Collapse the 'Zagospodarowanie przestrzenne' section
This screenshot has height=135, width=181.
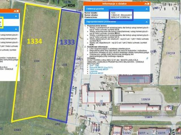tap(147, 21)
